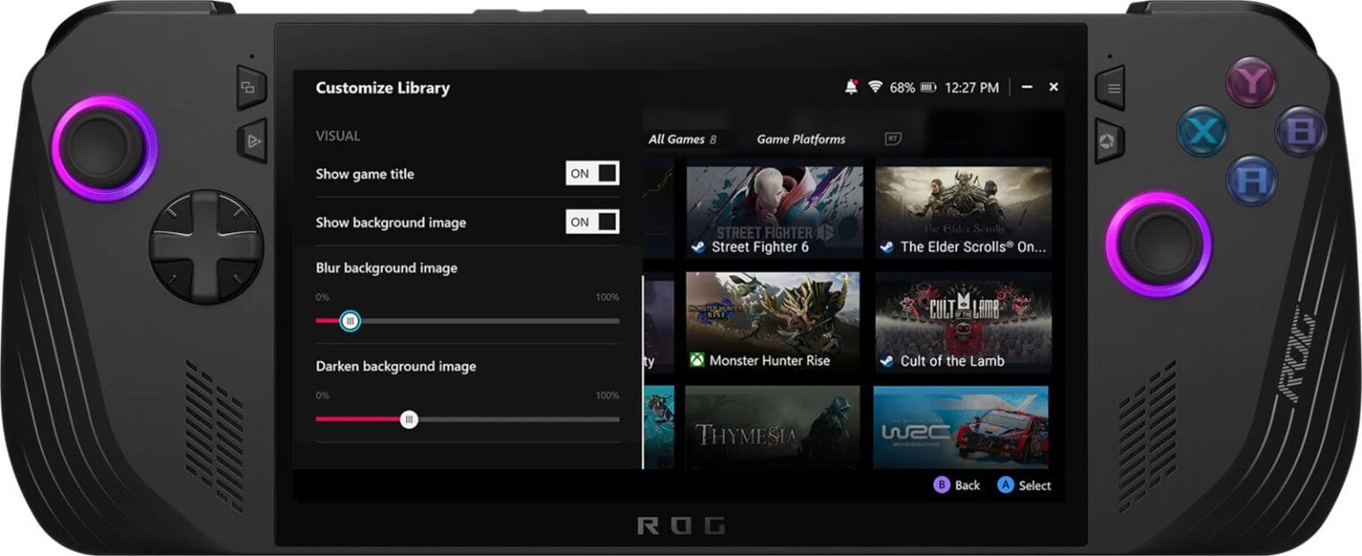This screenshot has width=1362, height=556.
Task: Turn off the Show game title switch
Action: click(x=592, y=174)
